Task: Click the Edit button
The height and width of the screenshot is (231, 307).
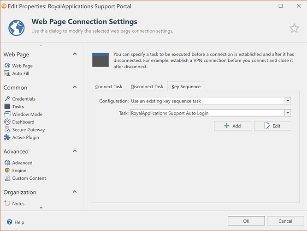Action: click(x=272, y=126)
